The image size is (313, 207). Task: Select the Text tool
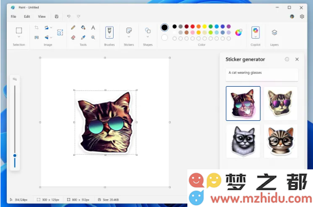click(93, 28)
